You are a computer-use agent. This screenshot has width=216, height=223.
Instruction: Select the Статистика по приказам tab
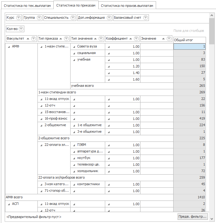(76, 5)
